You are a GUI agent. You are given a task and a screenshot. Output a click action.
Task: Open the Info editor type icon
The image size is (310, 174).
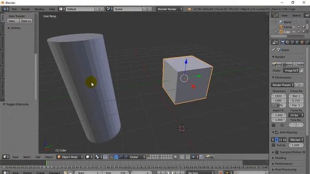pos(5,9)
